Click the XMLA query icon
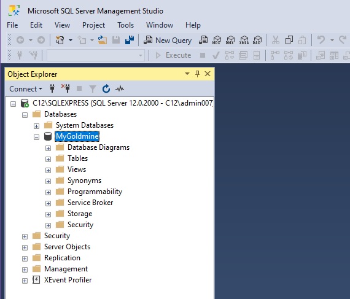Image resolution: width=350 pixels, height=299 pixels. (x=244, y=41)
